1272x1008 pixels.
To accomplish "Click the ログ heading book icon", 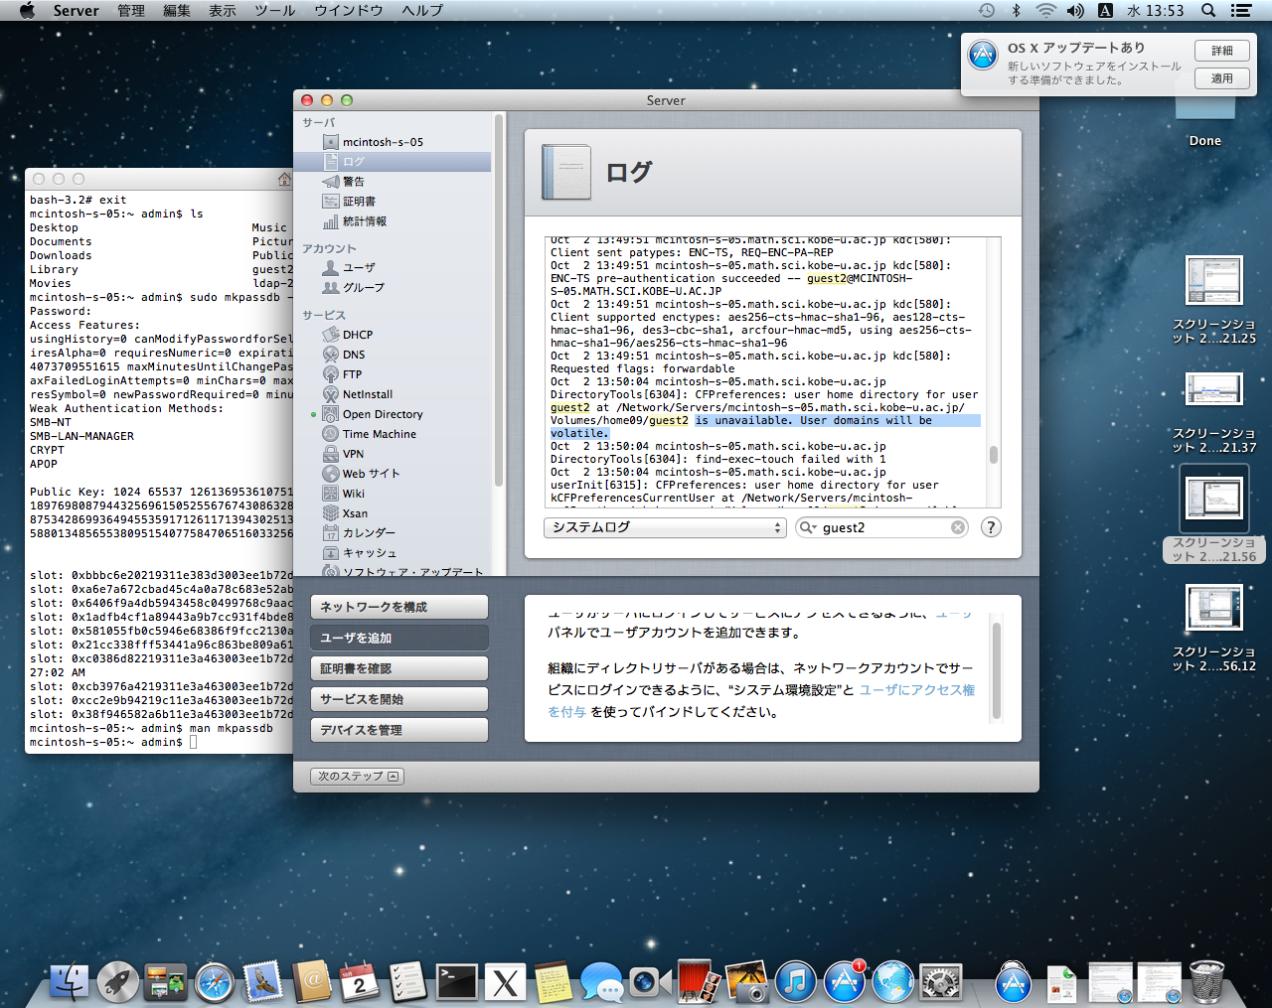I will 566,172.
